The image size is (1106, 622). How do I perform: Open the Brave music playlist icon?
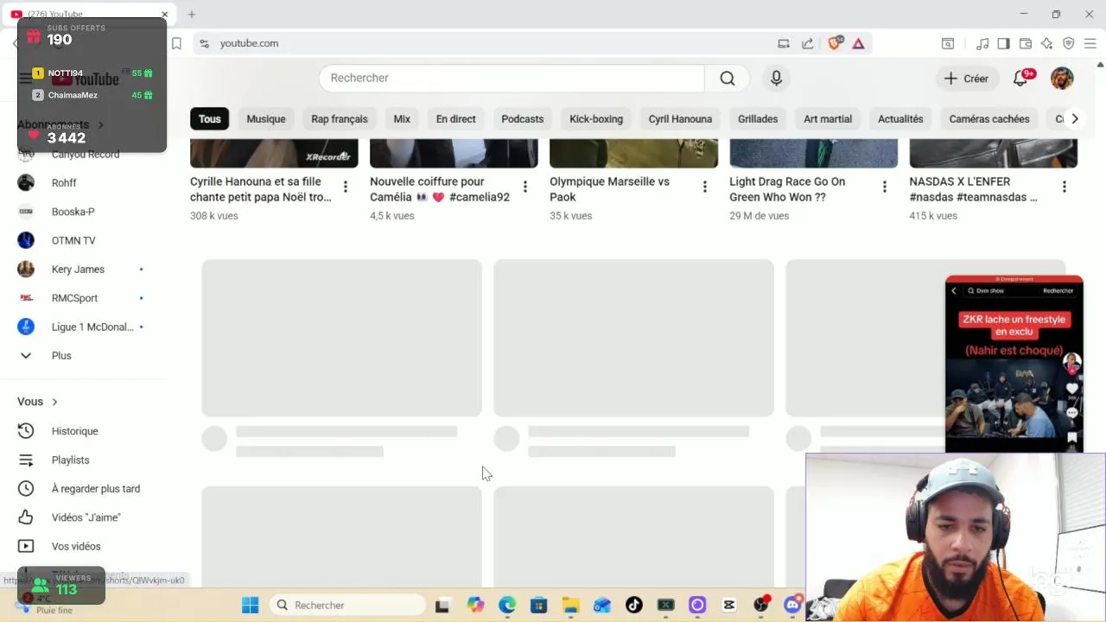pos(982,43)
